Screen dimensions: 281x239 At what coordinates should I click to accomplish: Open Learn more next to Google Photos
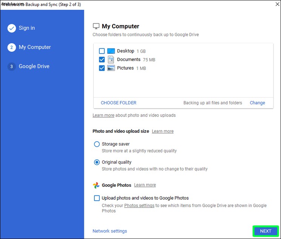coord(145,185)
